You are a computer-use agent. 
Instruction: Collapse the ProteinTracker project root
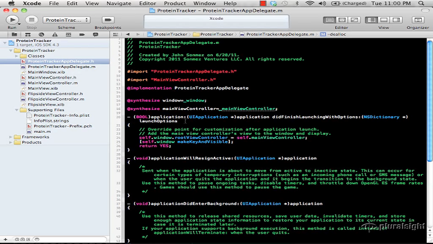(x=5, y=43)
